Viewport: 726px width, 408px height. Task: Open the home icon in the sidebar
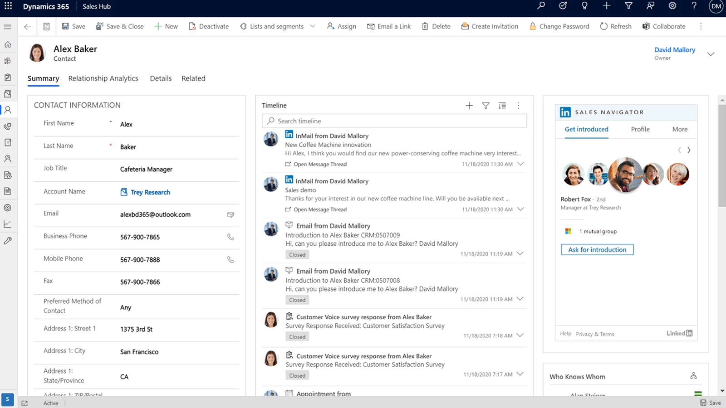pyautogui.click(x=8, y=44)
